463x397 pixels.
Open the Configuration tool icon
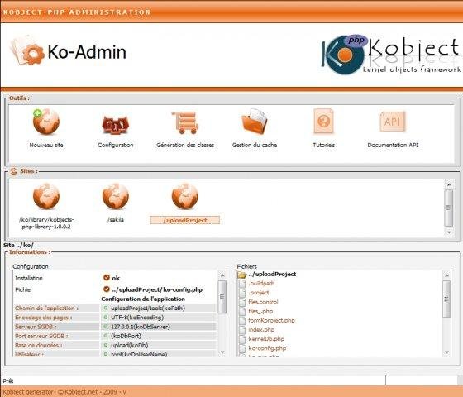116,125
